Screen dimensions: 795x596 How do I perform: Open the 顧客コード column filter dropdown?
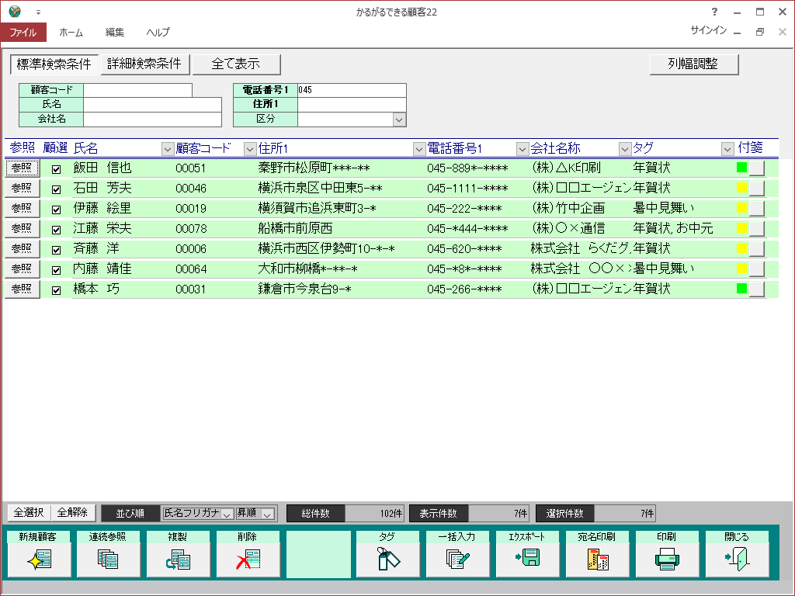pos(249,149)
